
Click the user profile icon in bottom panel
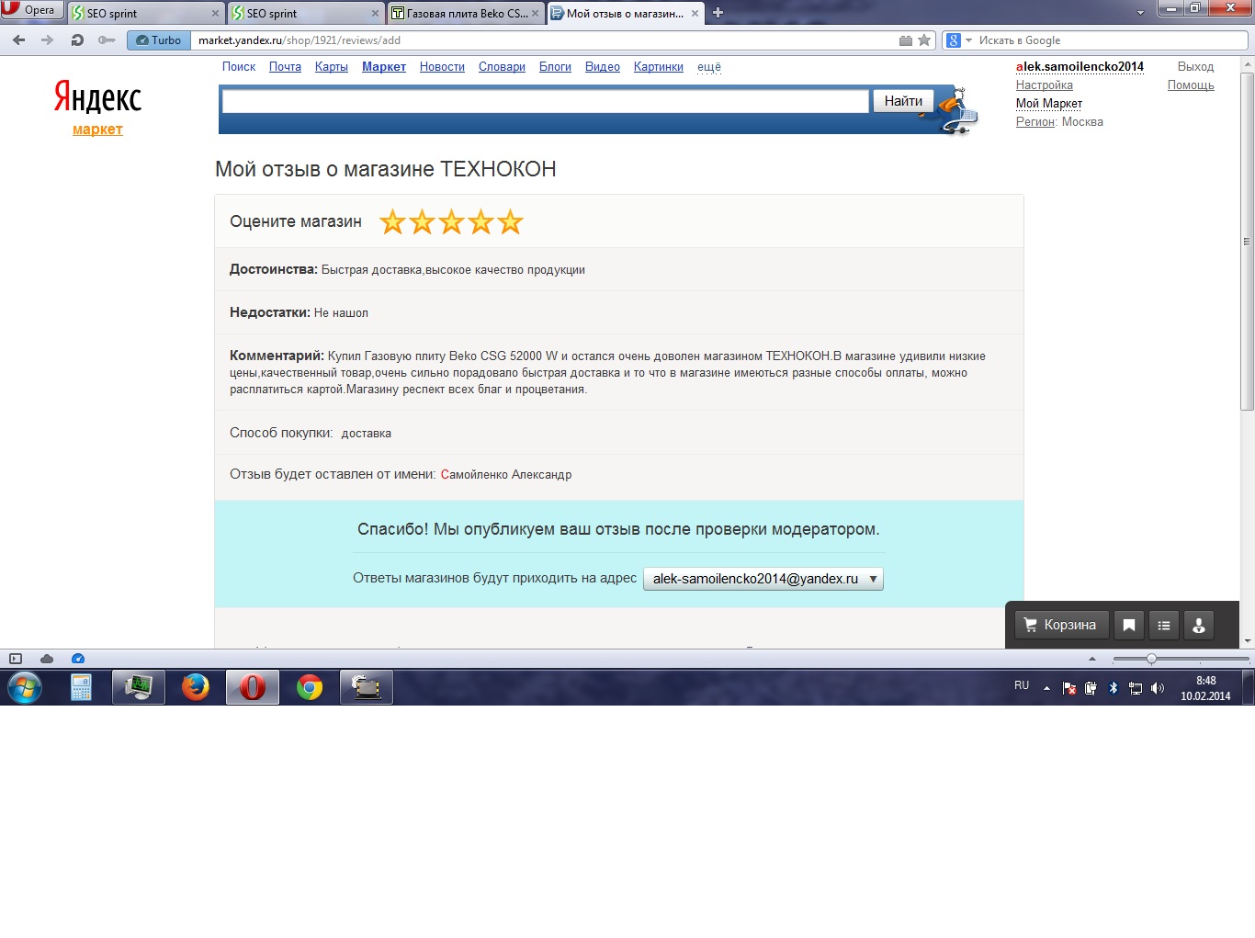(1199, 625)
